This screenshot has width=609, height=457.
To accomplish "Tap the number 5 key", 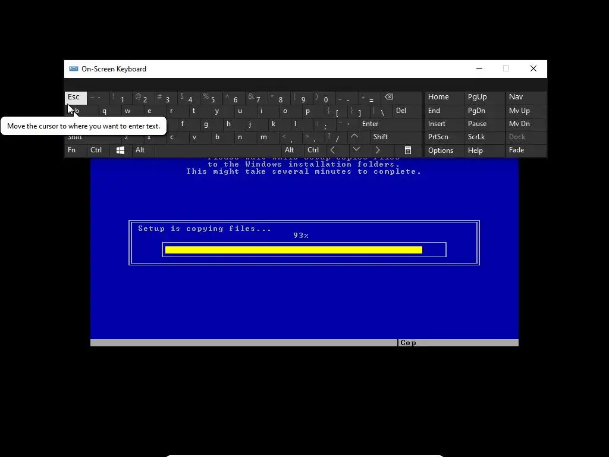I will coord(211,98).
